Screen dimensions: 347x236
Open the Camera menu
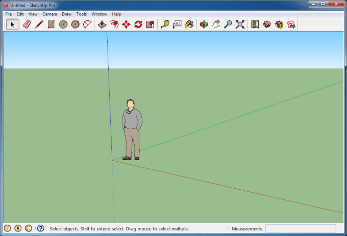49,14
